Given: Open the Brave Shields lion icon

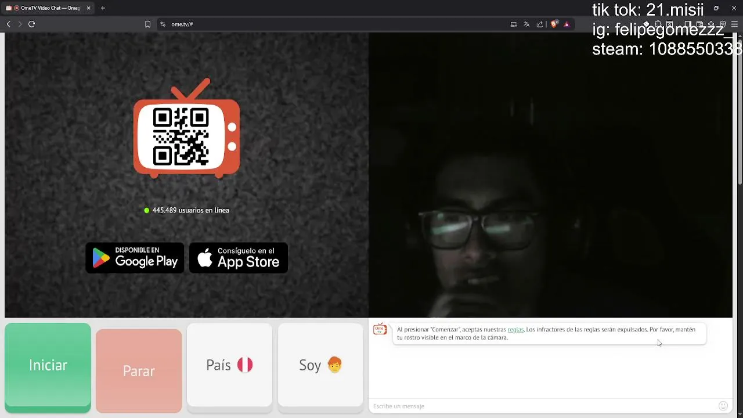Looking at the screenshot, I should [554, 24].
